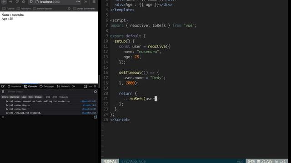Viewport: 291px width, 163px height.
Task: Click the "server connection lost" log message
Action: pyautogui.click(x=38, y=101)
